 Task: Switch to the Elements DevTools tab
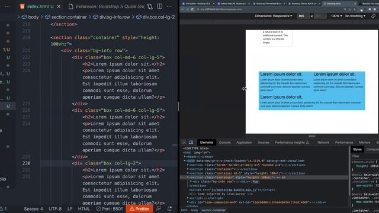coord(207,143)
